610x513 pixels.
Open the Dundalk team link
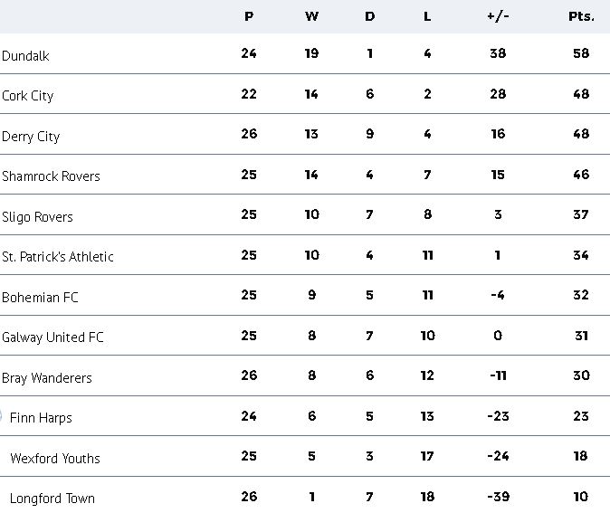pos(25,56)
